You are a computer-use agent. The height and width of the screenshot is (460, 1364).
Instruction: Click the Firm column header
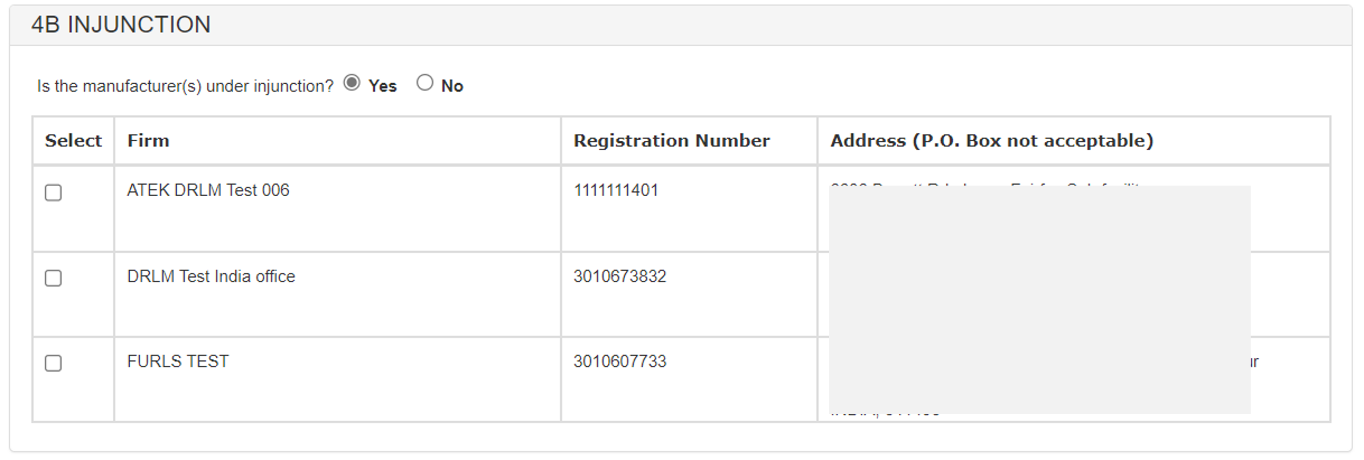click(x=148, y=141)
